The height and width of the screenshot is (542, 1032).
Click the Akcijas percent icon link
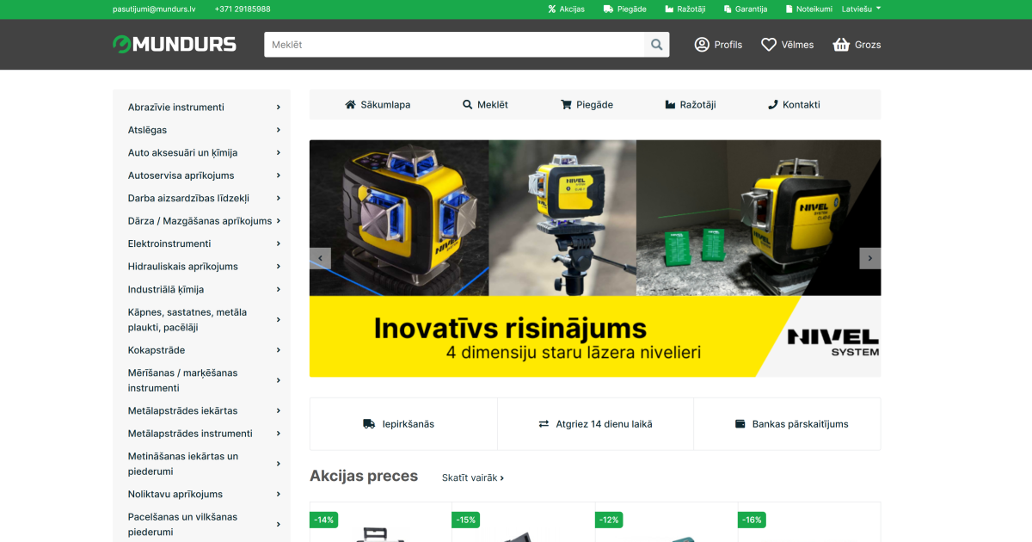coord(566,9)
